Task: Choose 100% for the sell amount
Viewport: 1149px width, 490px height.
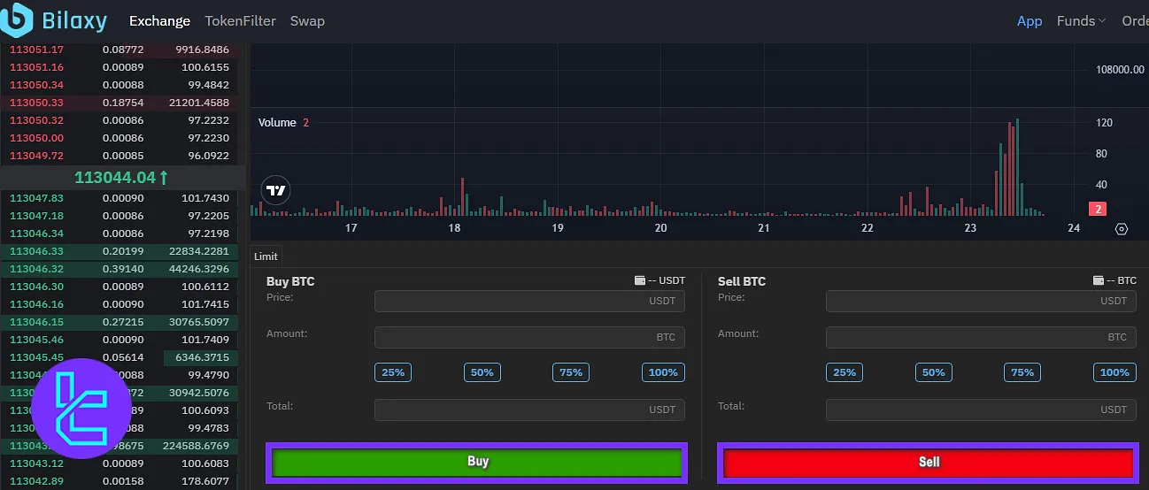Action: click(x=1114, y=372)
